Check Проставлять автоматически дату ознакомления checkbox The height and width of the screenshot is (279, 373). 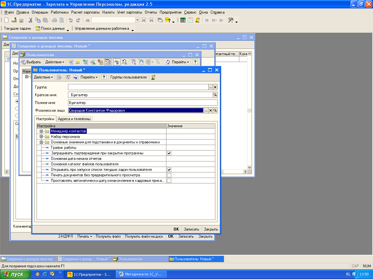pyautogui.click(x=169, y=181)
